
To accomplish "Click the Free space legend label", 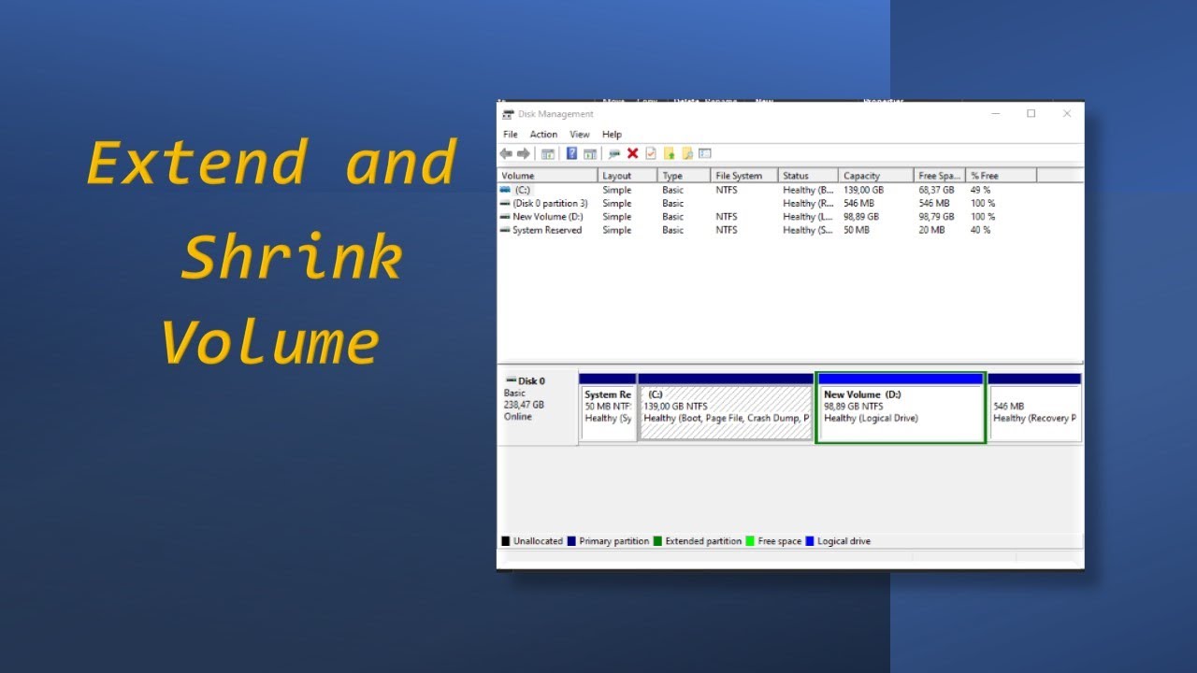I will [779, 541].
